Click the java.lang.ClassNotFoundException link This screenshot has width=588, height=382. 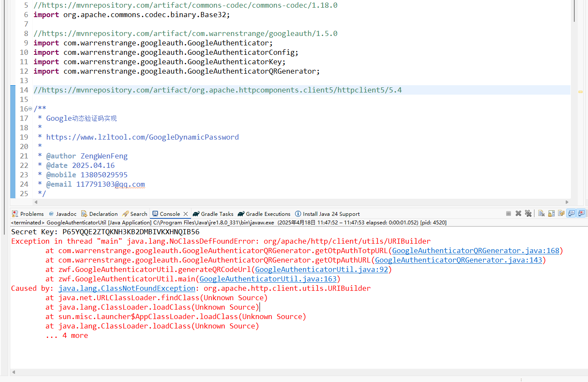pyautogui.click(x=127, y=288)
